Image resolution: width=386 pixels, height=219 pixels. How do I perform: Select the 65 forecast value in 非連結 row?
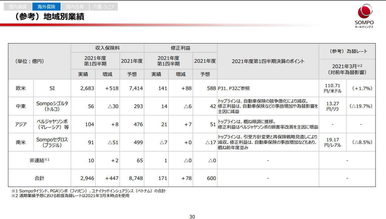(x=140, y=160)
